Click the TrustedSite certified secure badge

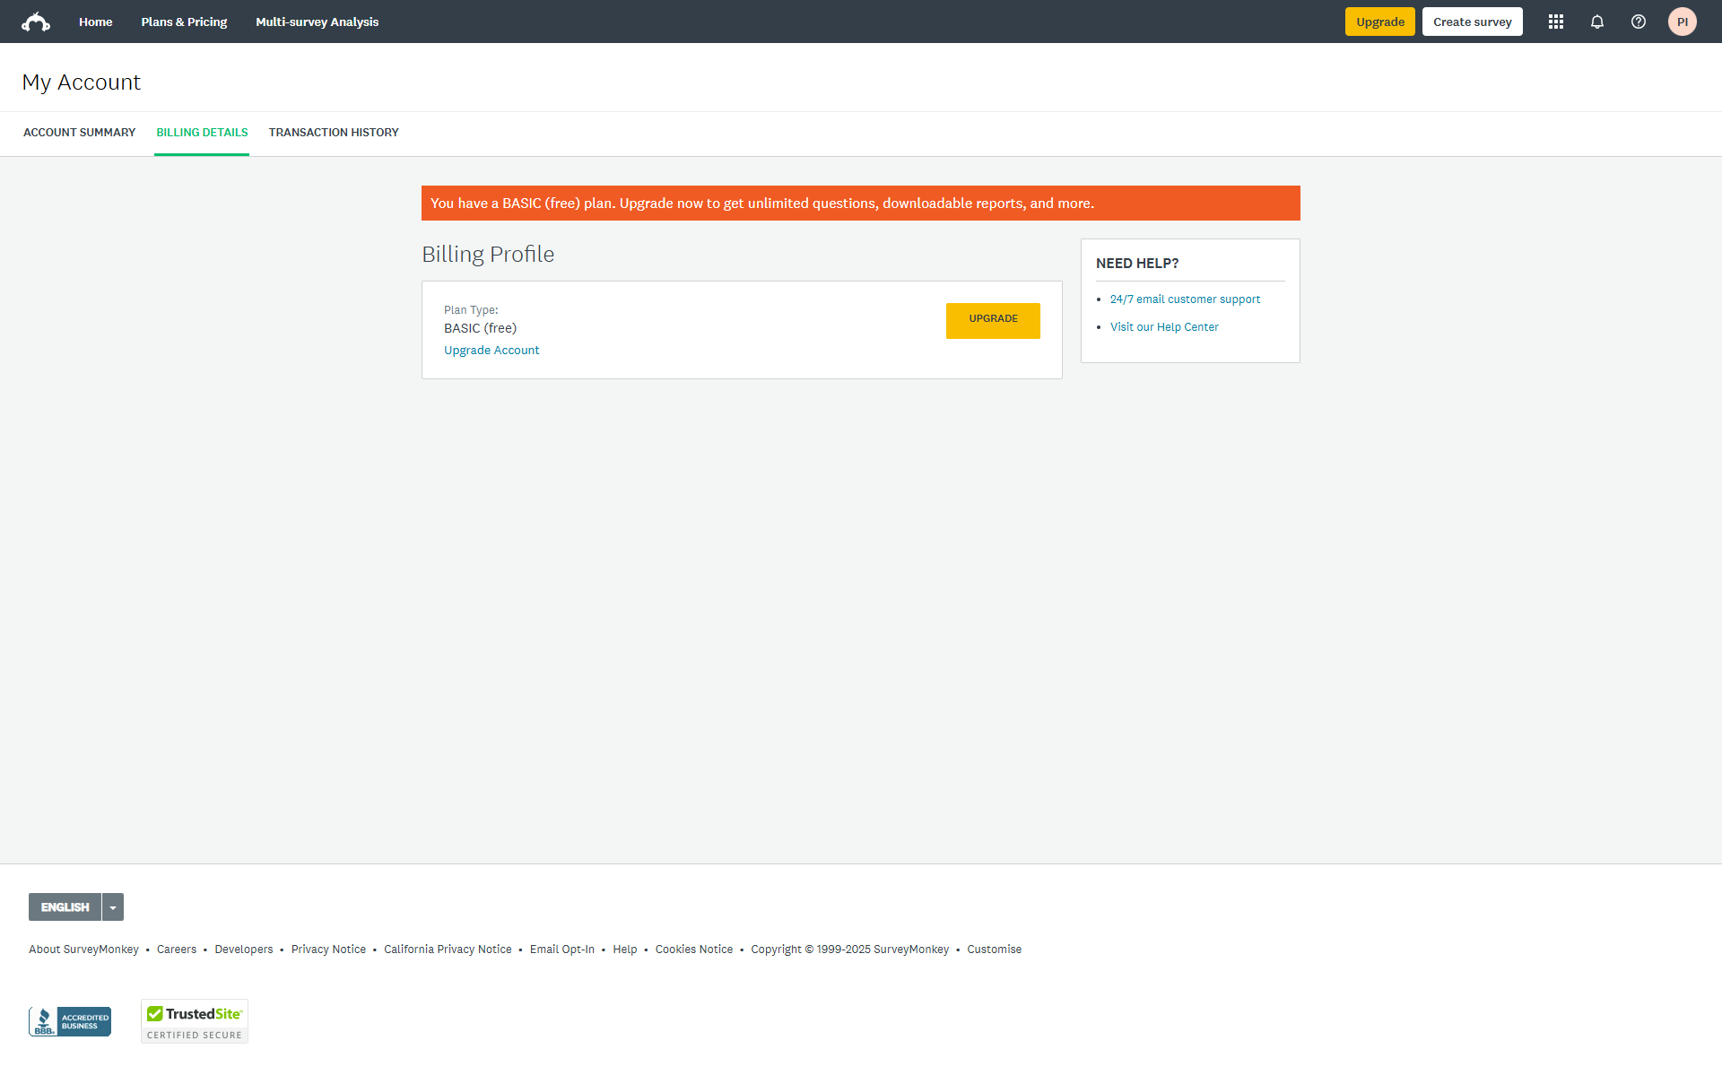pyautogui.click(x=195, y=1021)
